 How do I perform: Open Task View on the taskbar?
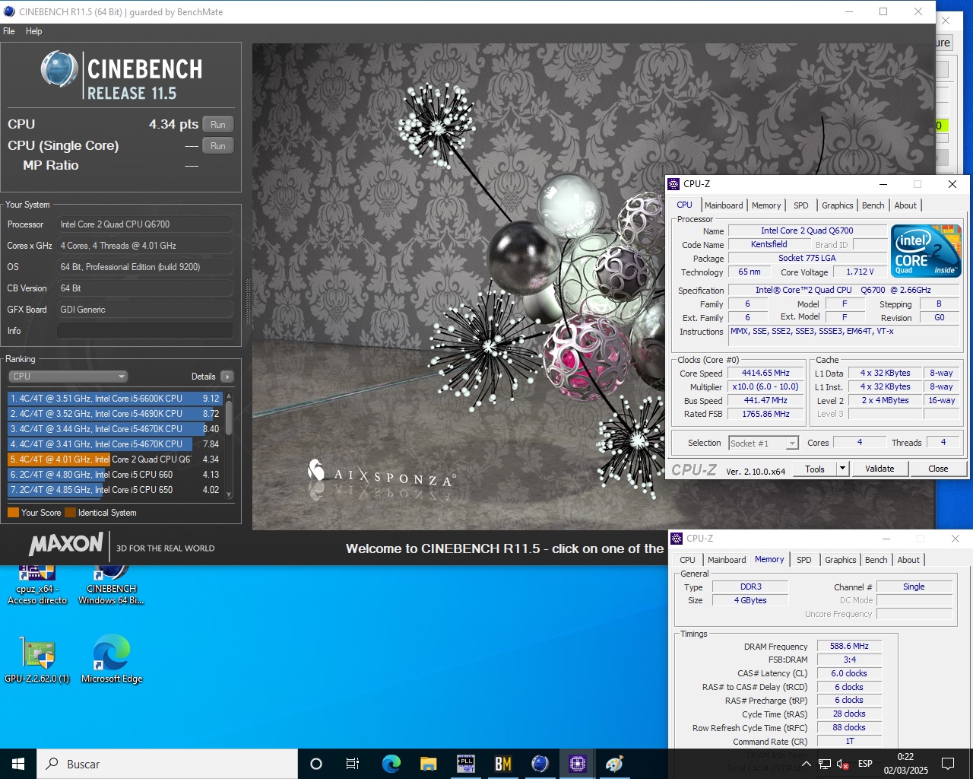(353, 764)
